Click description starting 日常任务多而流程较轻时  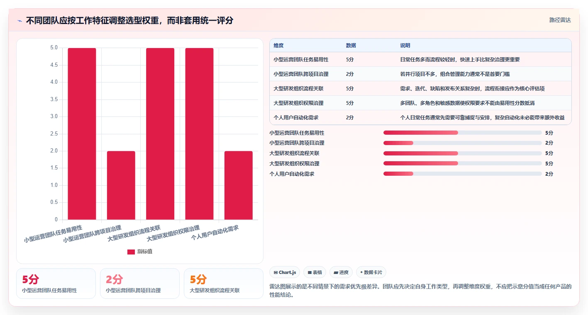(x=460, y=60)
